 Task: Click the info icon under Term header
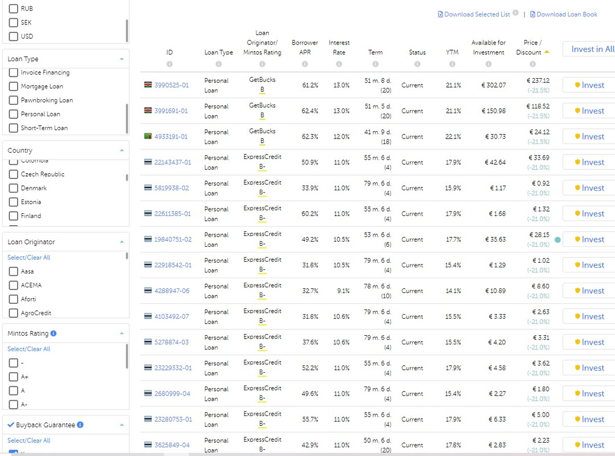click(375, 64)
